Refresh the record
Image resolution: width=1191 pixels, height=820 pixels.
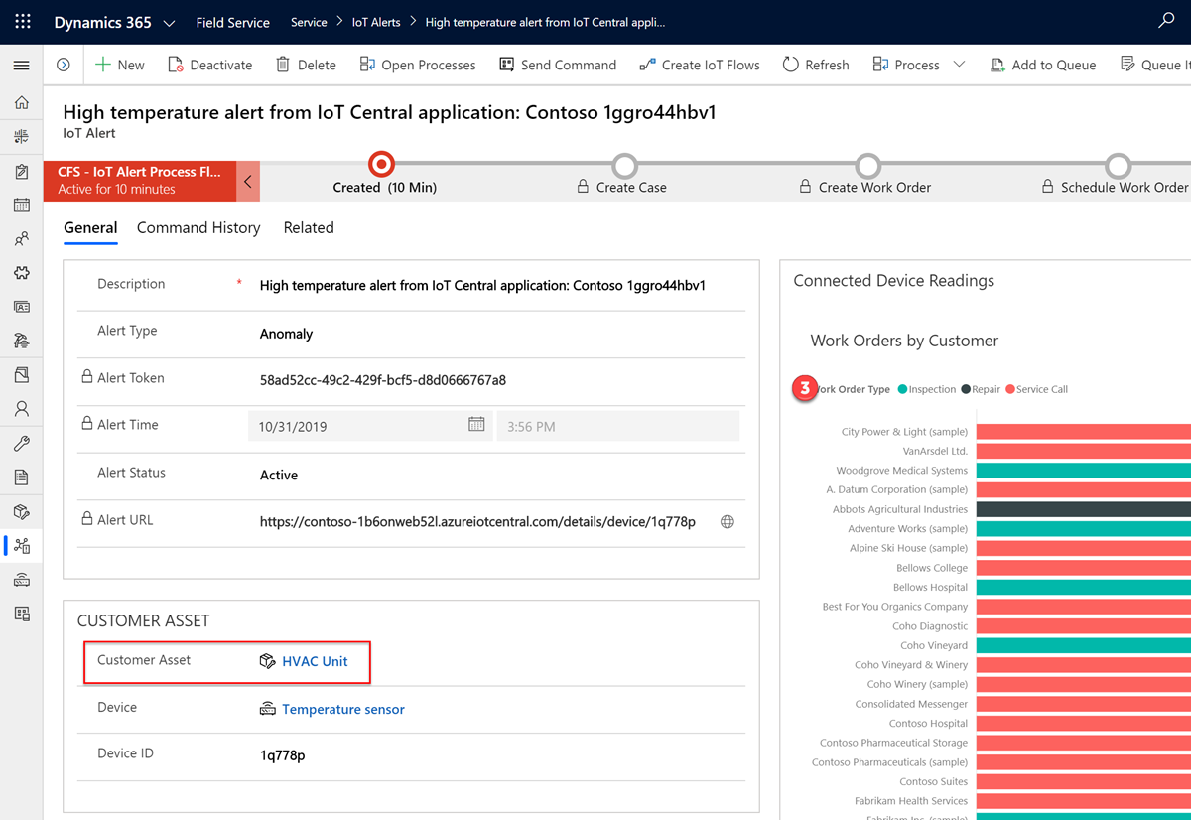[816, 65]
